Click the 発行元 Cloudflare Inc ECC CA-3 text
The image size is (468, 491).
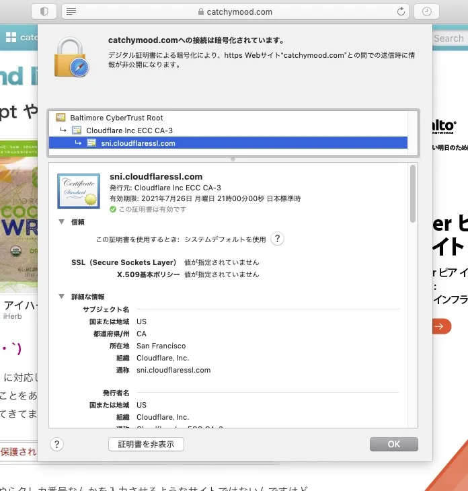[165, 188]
